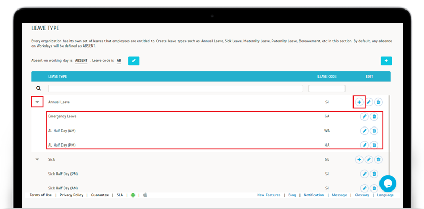Edit the Annual Leave entry

coord(369,102)
